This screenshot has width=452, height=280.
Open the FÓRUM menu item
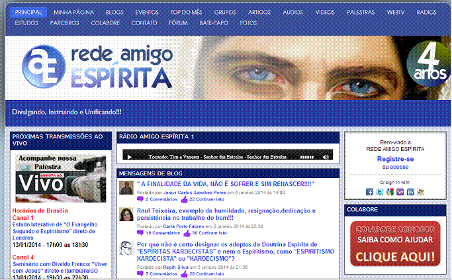click(x=178, y=23)
